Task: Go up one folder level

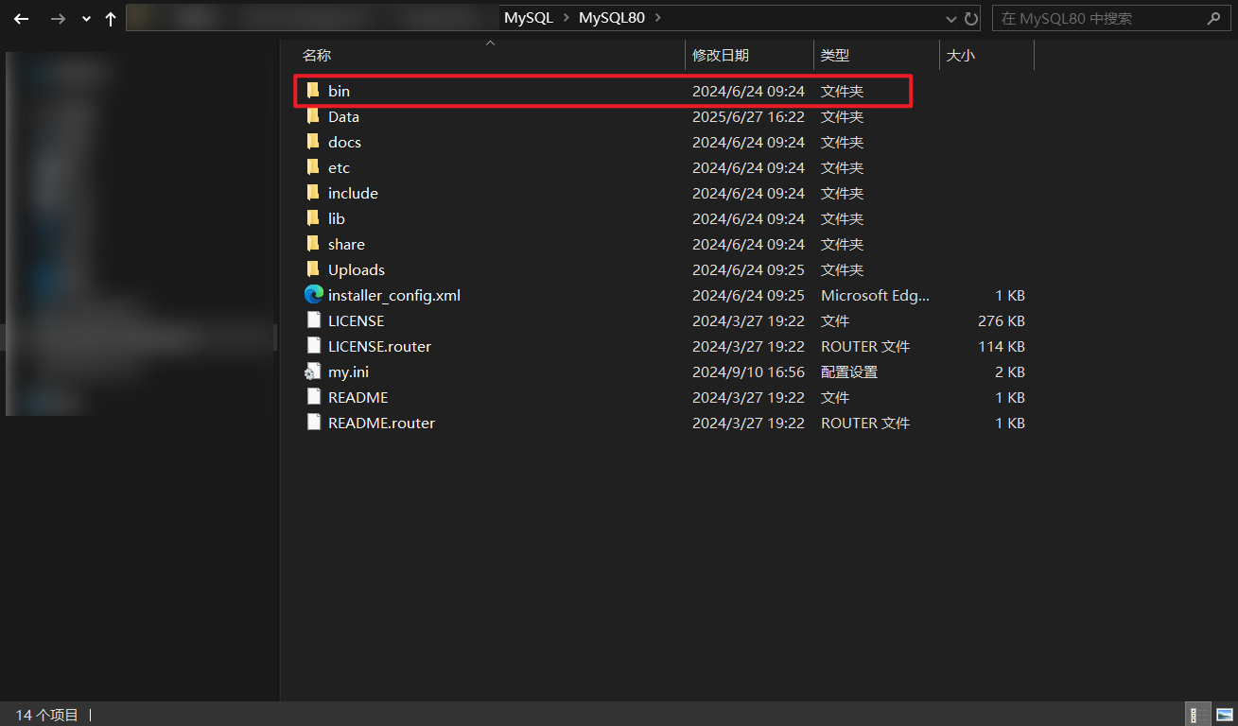Action: coord(111,19)
